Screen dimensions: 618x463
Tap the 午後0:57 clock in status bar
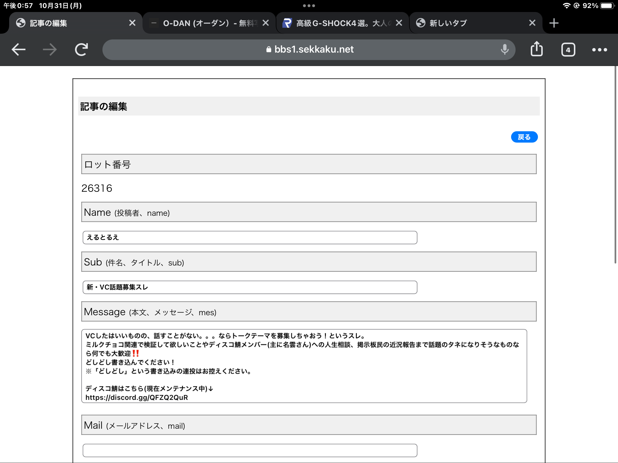[x=18, y=6]
